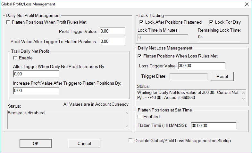This screenshot has height=153, width=252.
Task: Uncheck the Lock For Day option
Action: click(211, 22)
